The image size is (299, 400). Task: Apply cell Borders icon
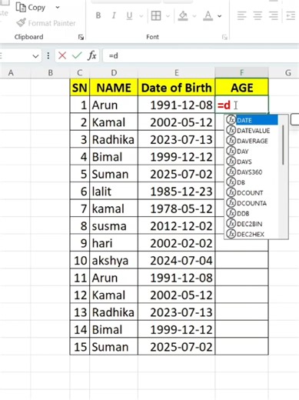[156, 16]
